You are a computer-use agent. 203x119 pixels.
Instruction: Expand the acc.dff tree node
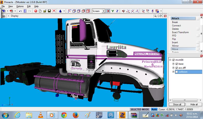pyautogui.click(x=173, y=68)
